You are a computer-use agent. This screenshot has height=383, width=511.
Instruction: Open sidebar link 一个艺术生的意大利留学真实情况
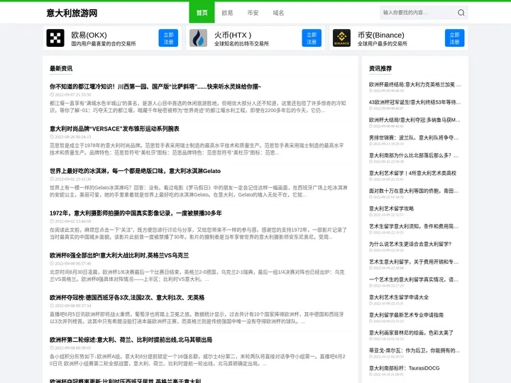pos(414,279)
